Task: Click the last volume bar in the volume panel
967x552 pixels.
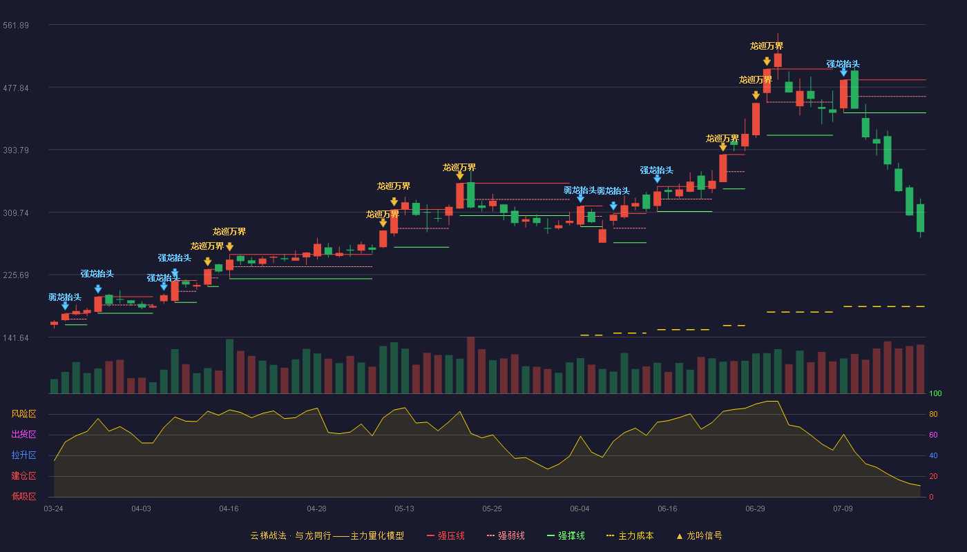Action: pos(920,369)
